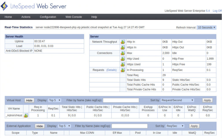Click the Scope column header

[x=15, y=133]
